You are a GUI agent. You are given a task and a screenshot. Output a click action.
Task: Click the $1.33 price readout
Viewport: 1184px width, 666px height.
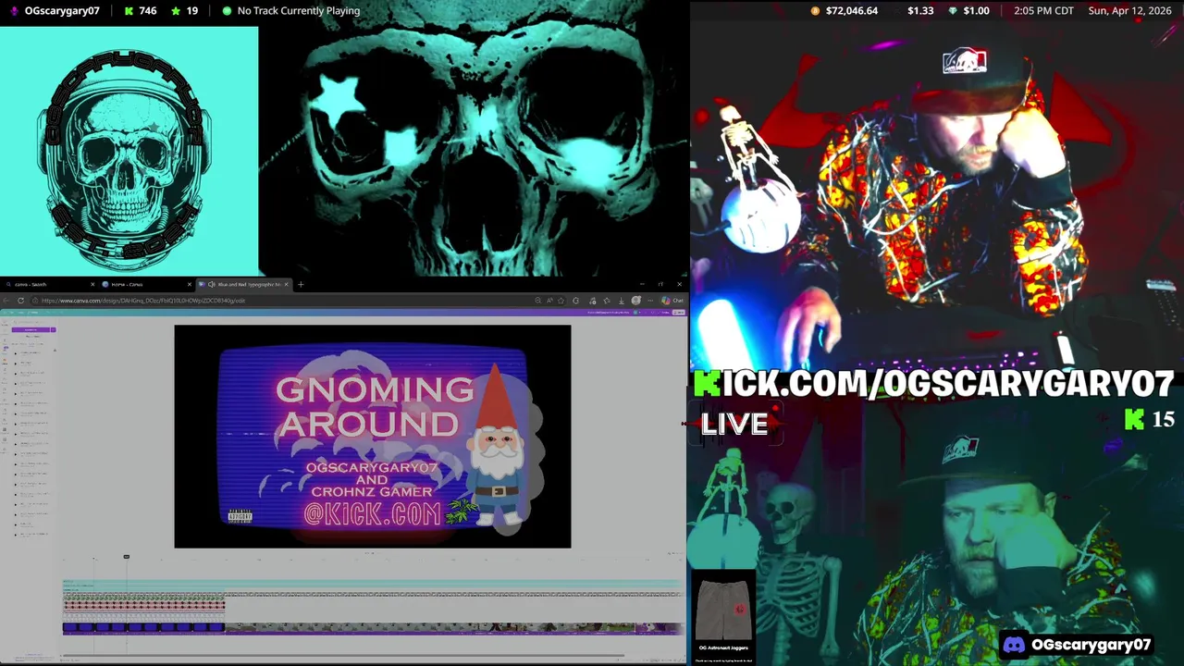(920, 11)
